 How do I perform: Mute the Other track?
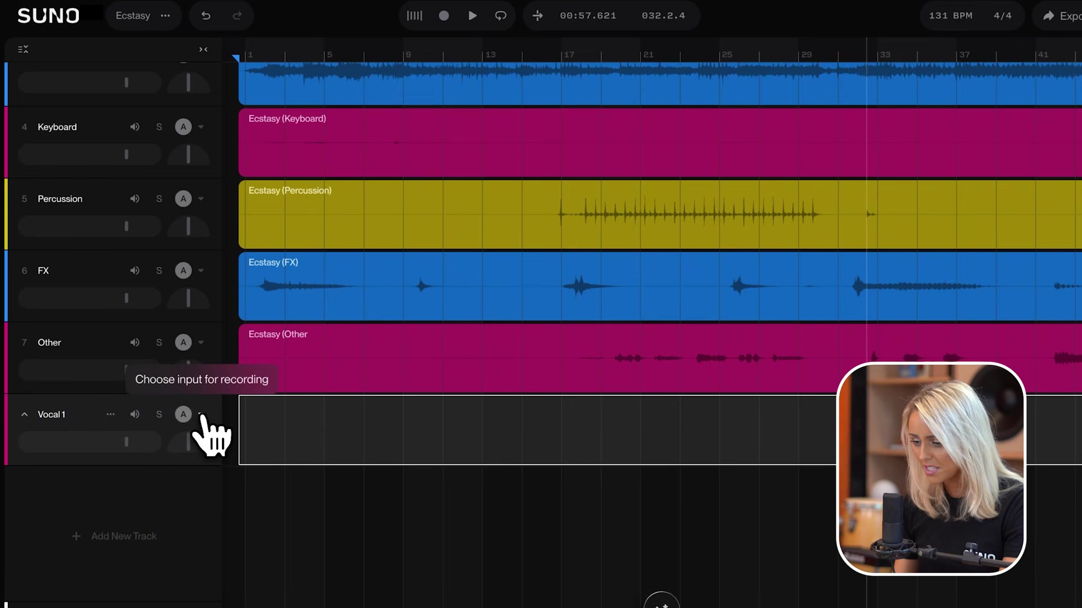tap(135, 342)
